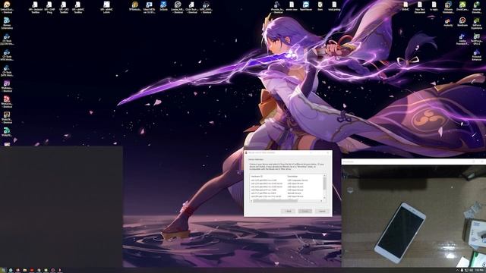Image resolution: width=486 pixels, height=273 pixels.
Task: Select New Text Document file icon
Action: (420, 7)
